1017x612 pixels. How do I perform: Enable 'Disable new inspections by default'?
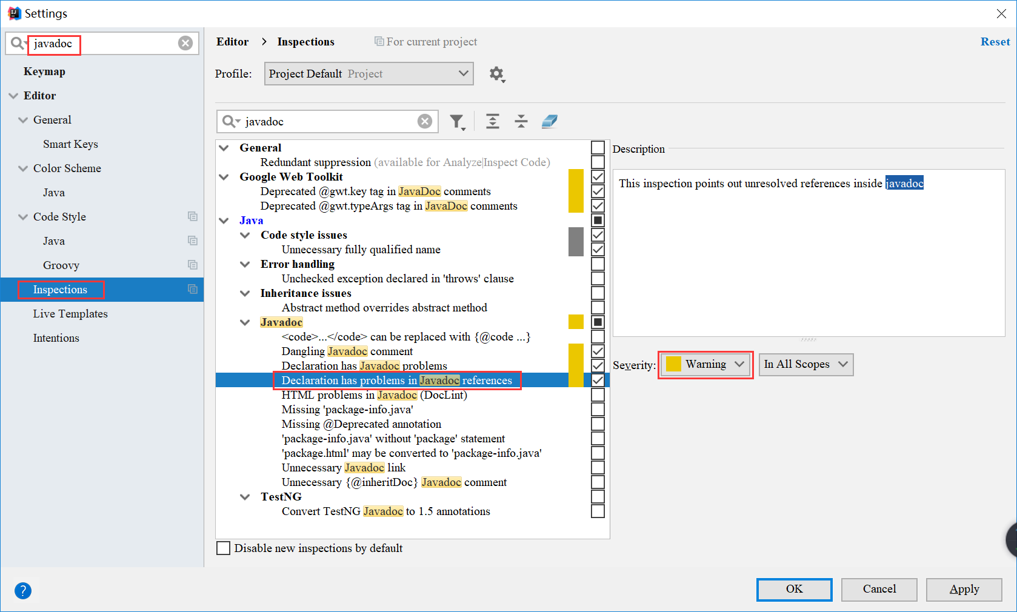pyautogui.click(x=223, y=548)
